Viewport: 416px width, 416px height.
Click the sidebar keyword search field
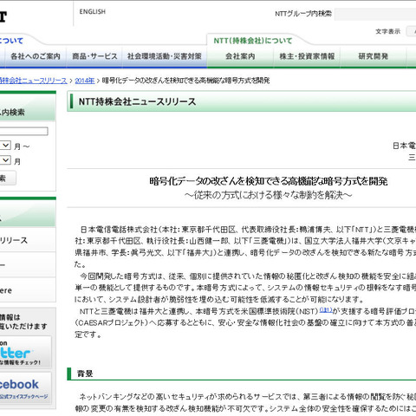coord(23,132)
